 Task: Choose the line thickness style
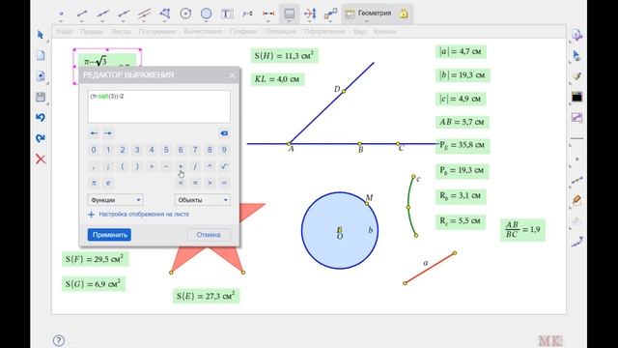(x=576, y=138)
